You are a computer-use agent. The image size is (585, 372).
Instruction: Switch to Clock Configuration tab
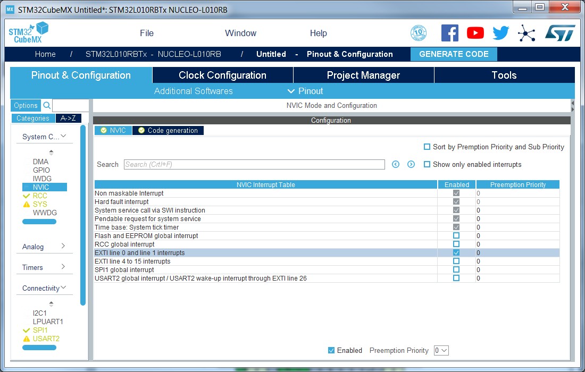tap(223, 75)
